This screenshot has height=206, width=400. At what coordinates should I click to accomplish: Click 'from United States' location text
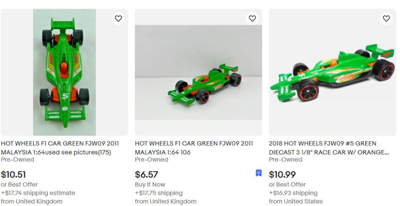coord(296,201)
